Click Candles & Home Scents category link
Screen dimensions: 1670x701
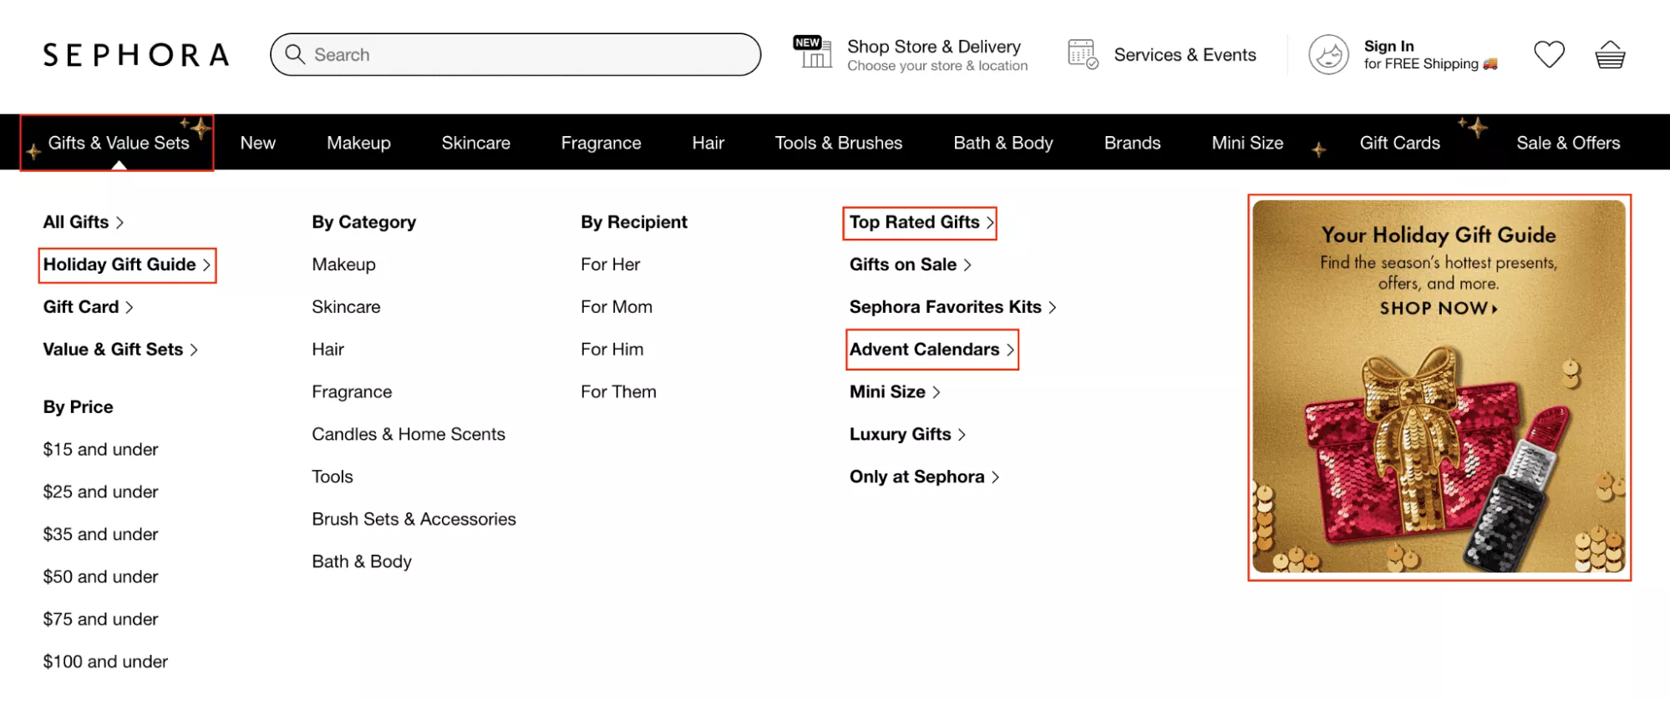pyautogui.click(x=409, y=434)
